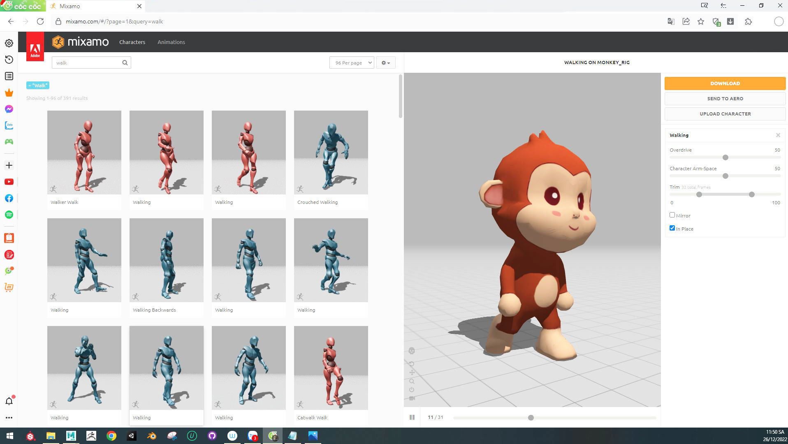The image size is (788, 444).
Task: Click the orange DOWNLOAD button
Action: click(x=725, y=83)
